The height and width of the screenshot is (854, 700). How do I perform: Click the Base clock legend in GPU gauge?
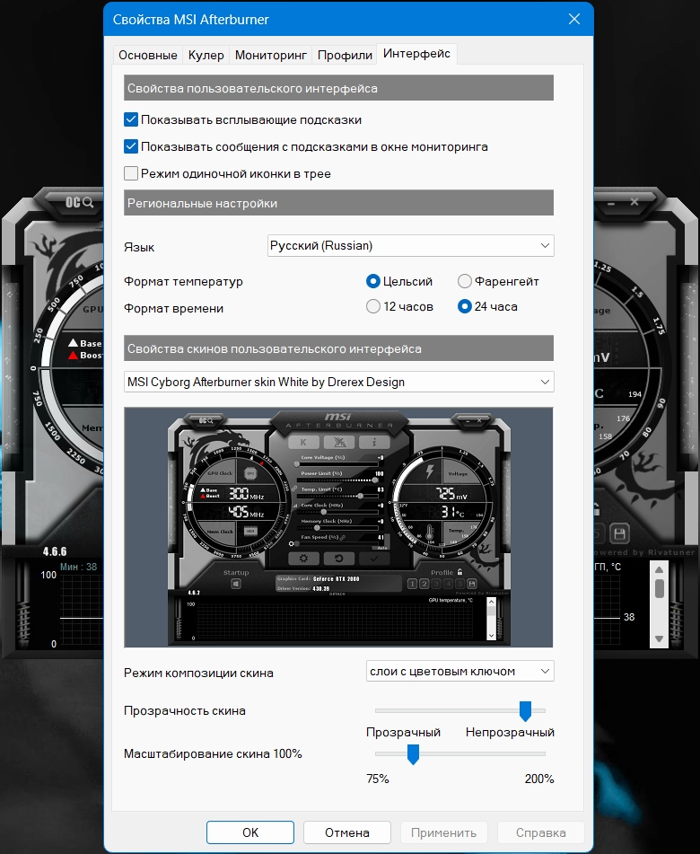(x=85, y=343)
